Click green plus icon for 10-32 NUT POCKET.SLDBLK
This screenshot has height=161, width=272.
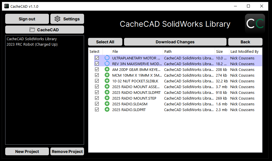pos(107,81)
